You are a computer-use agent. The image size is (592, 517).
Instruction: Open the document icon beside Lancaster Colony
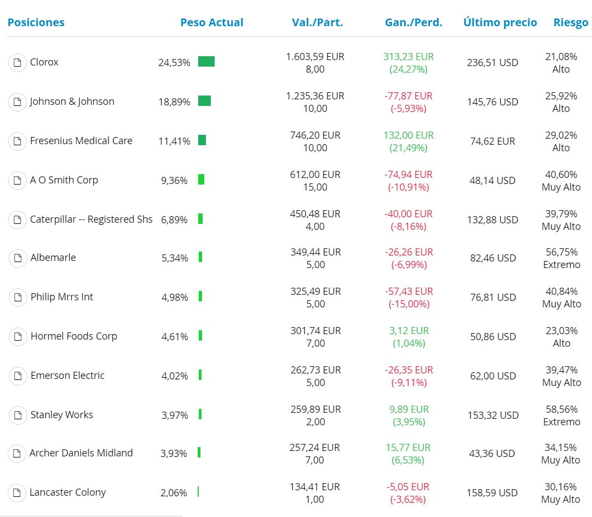coord(17,492)
